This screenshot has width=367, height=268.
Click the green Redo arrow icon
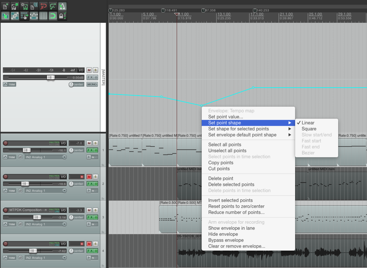pos(53,6)
